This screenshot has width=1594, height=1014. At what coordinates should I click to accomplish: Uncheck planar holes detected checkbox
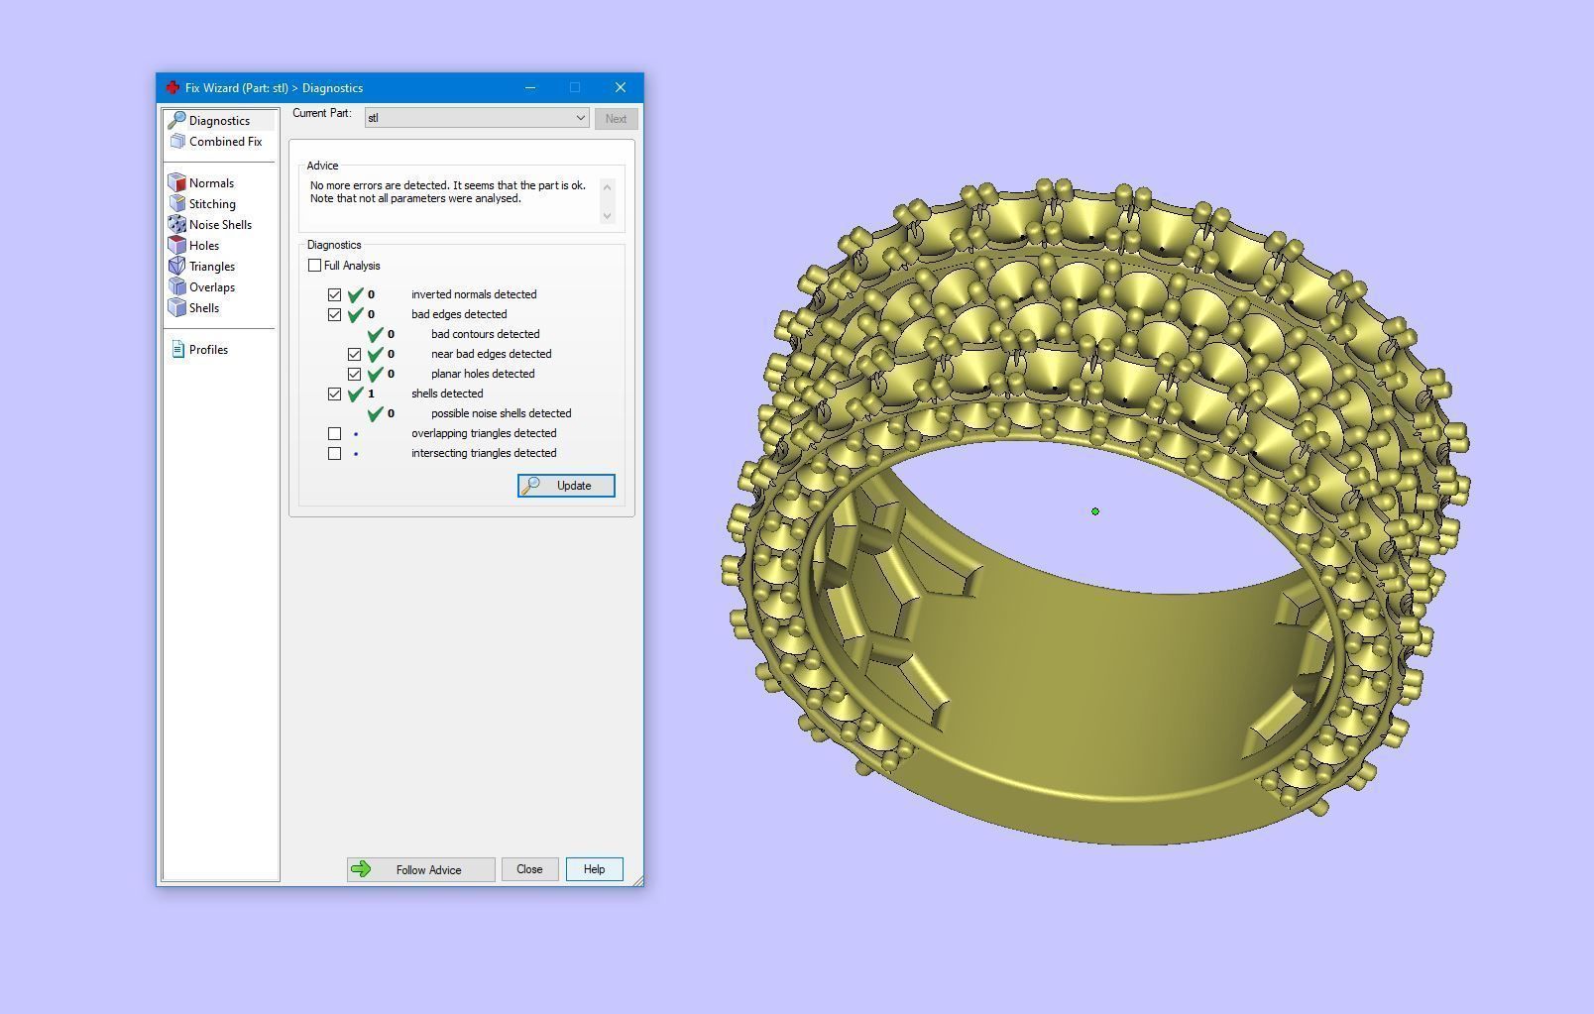(355, 375)
